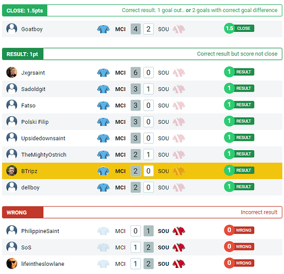The width and height of the screenshot is (284, 274).
Task: Click the blue MCI shirt in Sadoldgit's row
Action: 103,89
